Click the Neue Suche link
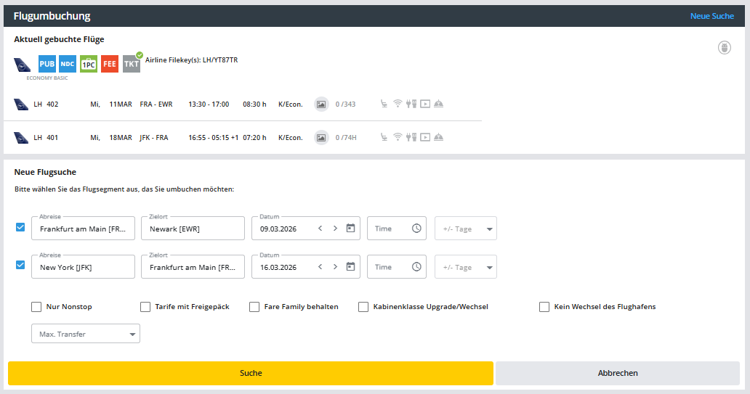Viewport: 750px width, 394px height. tap(711, 16)
